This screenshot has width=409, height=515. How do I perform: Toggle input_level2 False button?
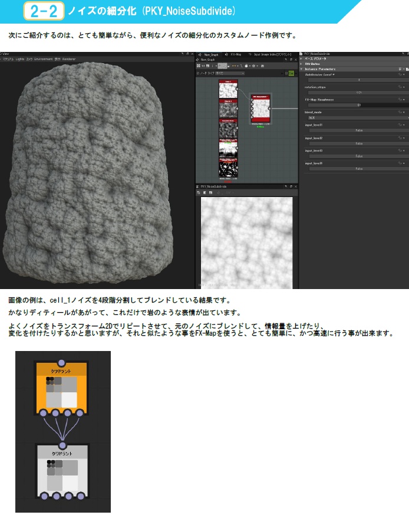tap(358, 143)
